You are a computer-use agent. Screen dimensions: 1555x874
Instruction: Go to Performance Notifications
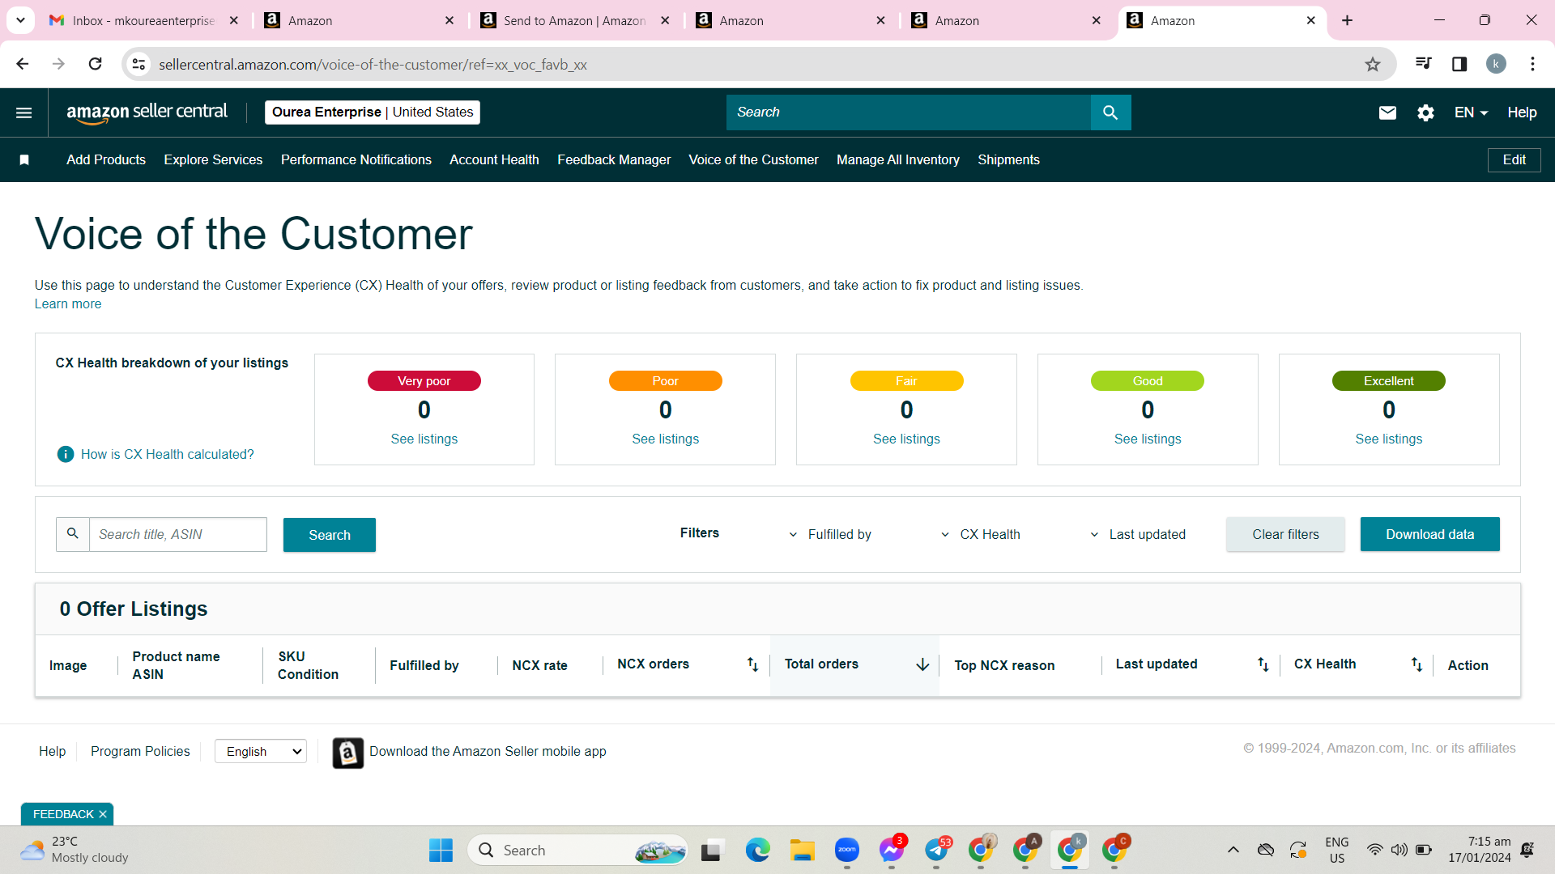point(356,160)
